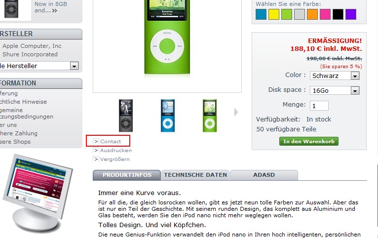Choose the orange color swatch
Viewport: 378px width, 238px height.
point(312,14)
